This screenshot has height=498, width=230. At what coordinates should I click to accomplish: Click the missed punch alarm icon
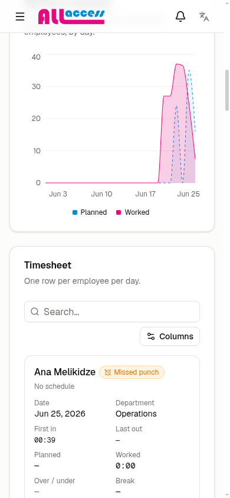point(108,372)
